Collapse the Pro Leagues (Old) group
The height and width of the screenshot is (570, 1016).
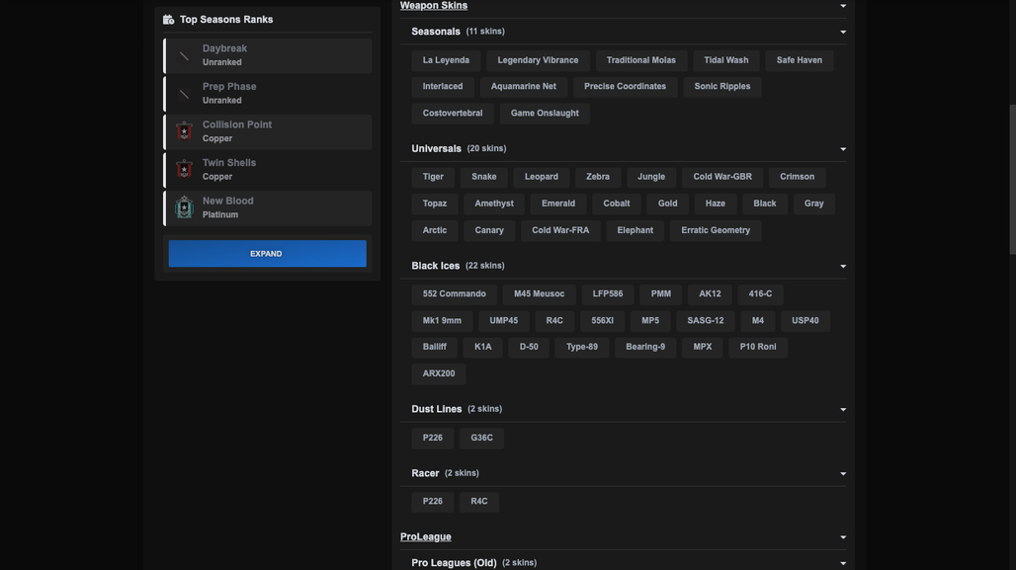[843, 563]
